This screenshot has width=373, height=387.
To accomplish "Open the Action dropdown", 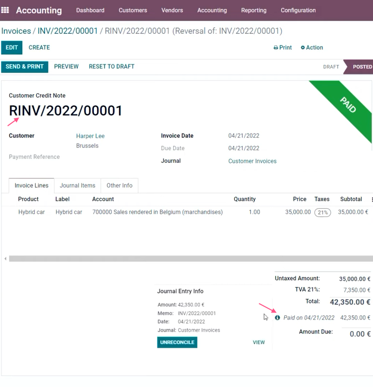I will [312, 48].
